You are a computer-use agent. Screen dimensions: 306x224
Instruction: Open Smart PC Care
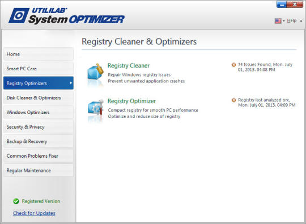coord(39,69)
